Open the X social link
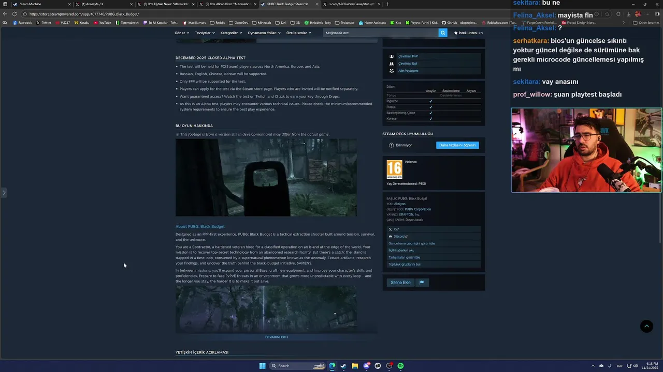The width and height of the screenshot is (663, 372). pos(434,229)
